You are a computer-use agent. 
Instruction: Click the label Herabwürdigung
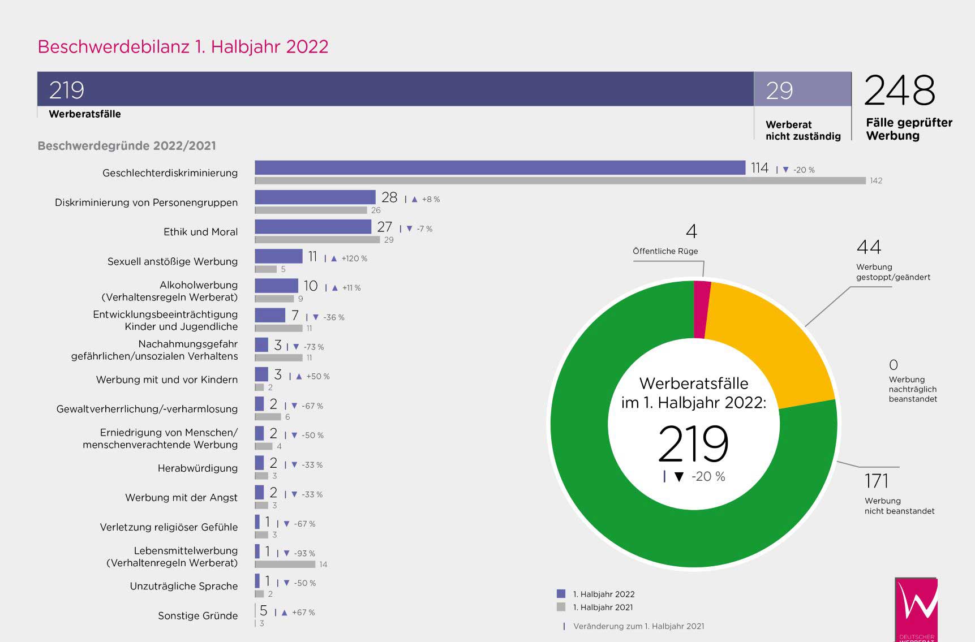pos(197,468)
